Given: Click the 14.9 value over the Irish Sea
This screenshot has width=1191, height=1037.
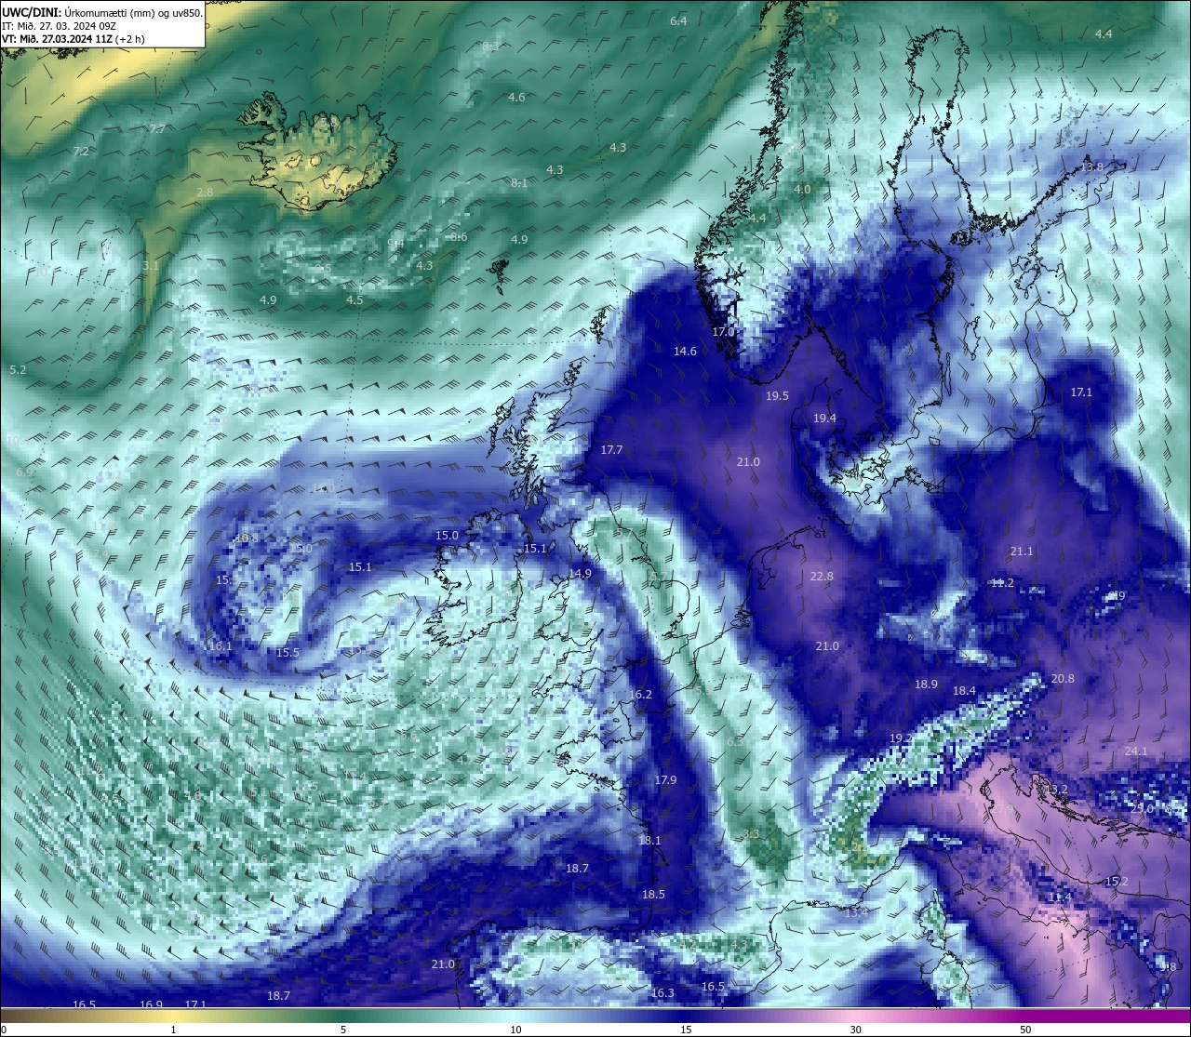Looking at the screenshot, I should (580, 574).
